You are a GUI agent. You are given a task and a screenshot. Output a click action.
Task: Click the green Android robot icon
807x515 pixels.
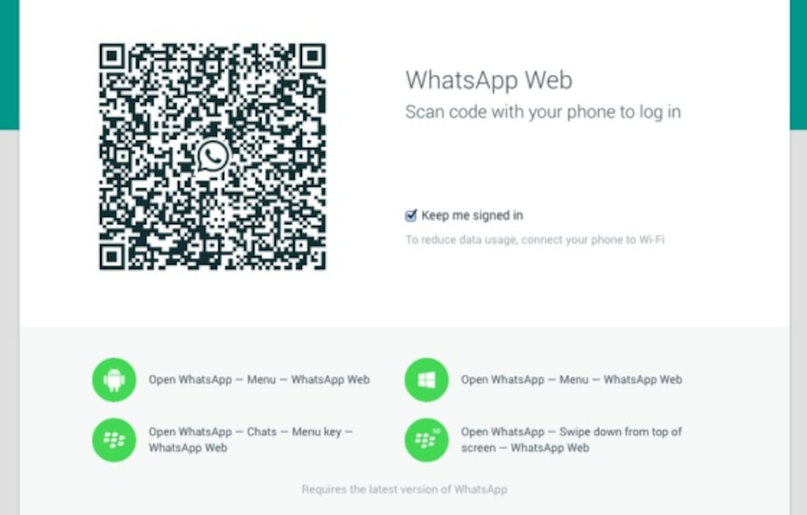[114, 380]
